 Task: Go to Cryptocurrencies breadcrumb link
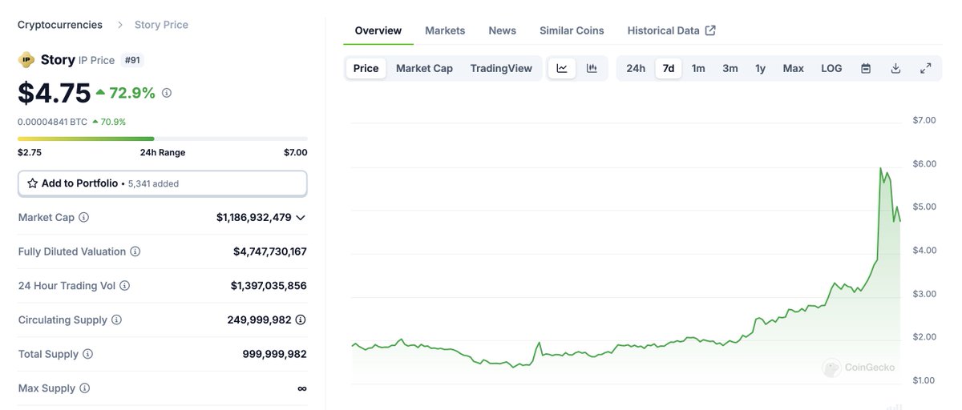coord(60,25)
